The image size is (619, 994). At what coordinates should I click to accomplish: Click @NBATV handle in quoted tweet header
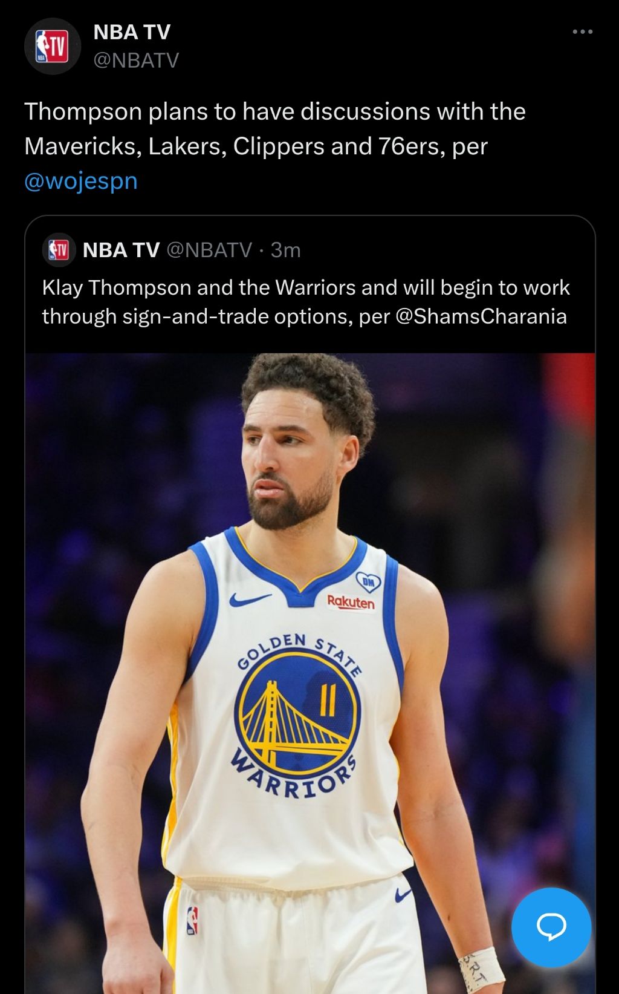coord(209,250)
